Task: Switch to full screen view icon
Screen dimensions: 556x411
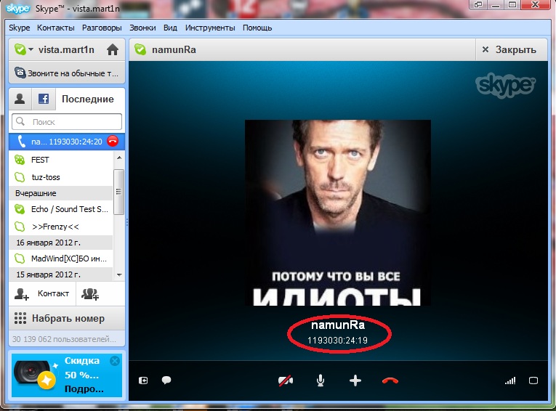Action: [x=533, y=381]
